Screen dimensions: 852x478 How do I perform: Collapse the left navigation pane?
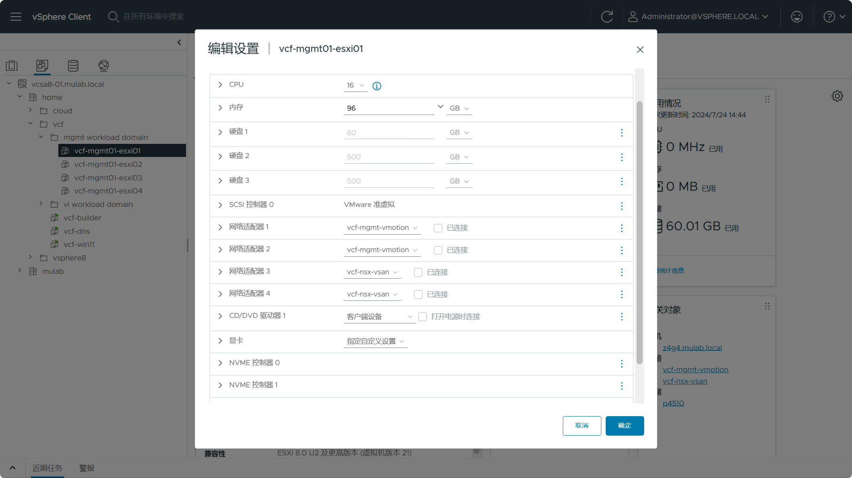tap(179, 42)
